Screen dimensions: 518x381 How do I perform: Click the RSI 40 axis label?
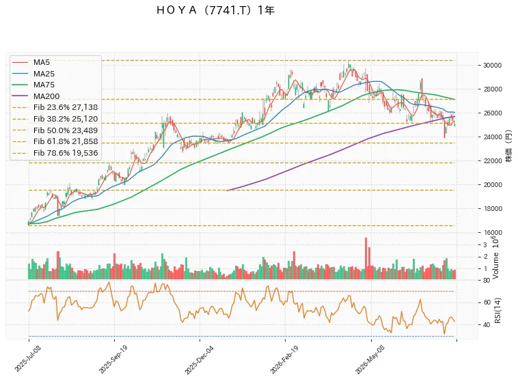point(487,325)
